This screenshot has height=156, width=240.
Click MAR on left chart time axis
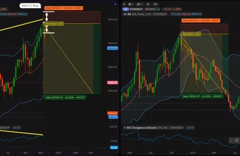(76, 153)
